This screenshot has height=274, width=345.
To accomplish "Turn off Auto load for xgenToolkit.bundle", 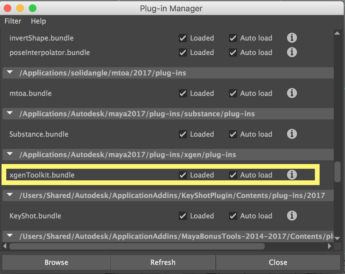I will click(233, 175).
